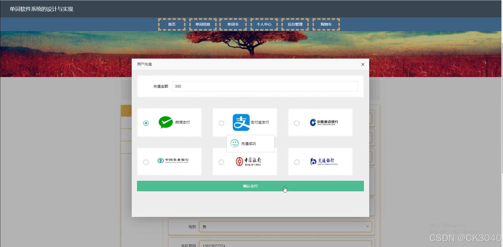Click the 手机号码 phone number field

pyautogui.click(x=285, y=245)
